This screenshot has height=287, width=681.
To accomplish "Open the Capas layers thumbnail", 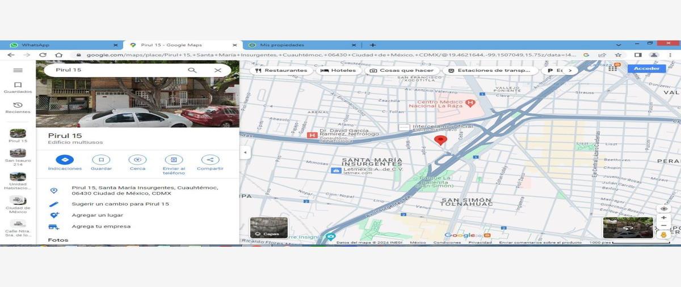I will tap(268, 228).
